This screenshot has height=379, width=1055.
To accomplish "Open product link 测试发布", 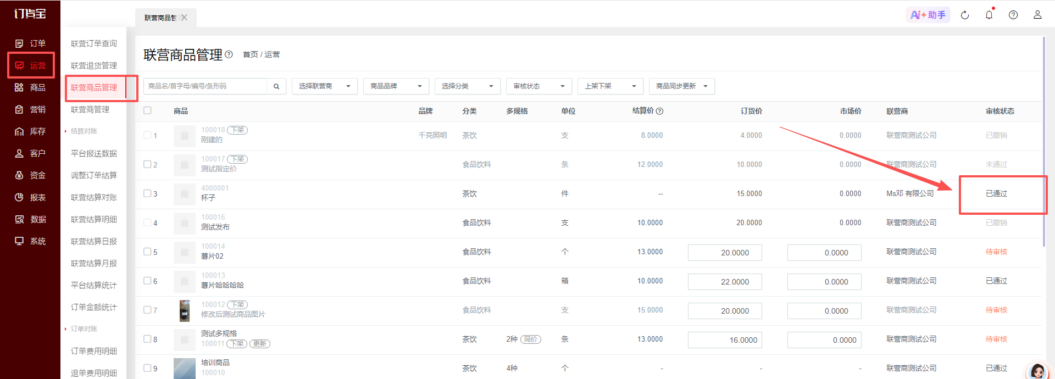I will click(x=215, y=227).
